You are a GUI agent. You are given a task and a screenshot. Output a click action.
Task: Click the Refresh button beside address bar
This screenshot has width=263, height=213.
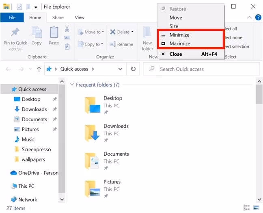pos(133,69)
